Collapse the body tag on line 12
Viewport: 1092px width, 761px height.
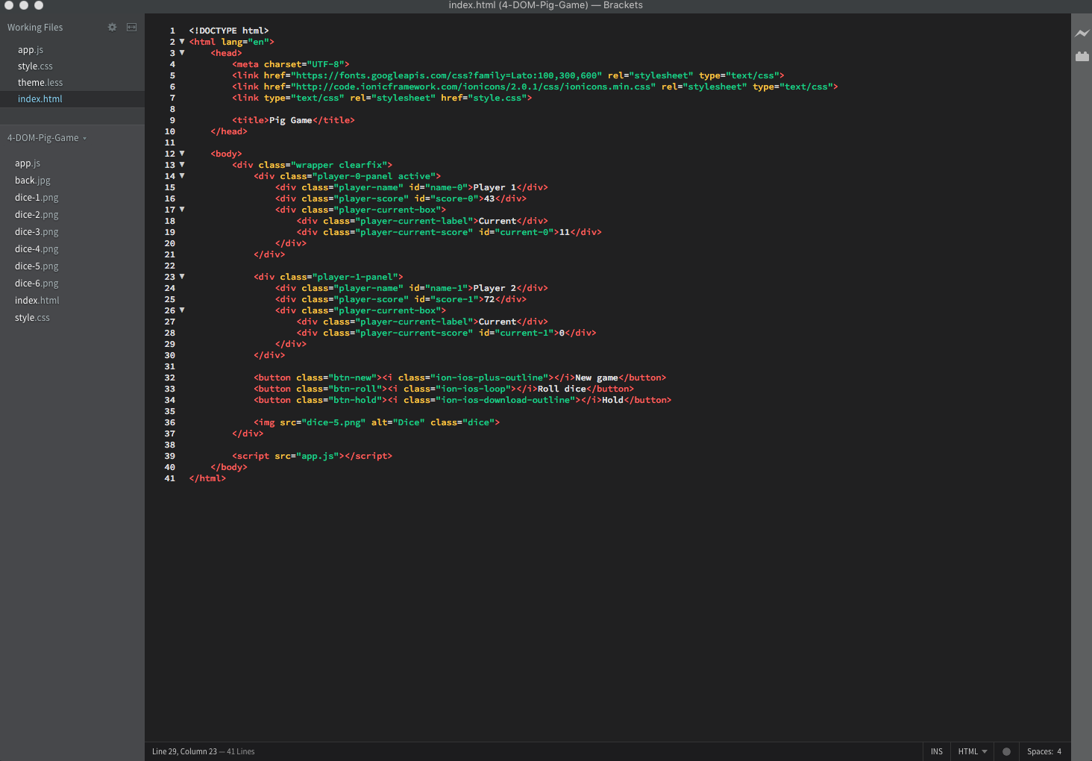(x=182, y=154)
